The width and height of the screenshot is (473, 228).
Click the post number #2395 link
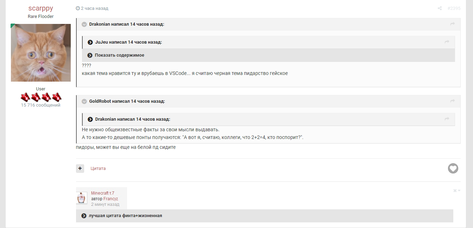[x=454, y=8]
